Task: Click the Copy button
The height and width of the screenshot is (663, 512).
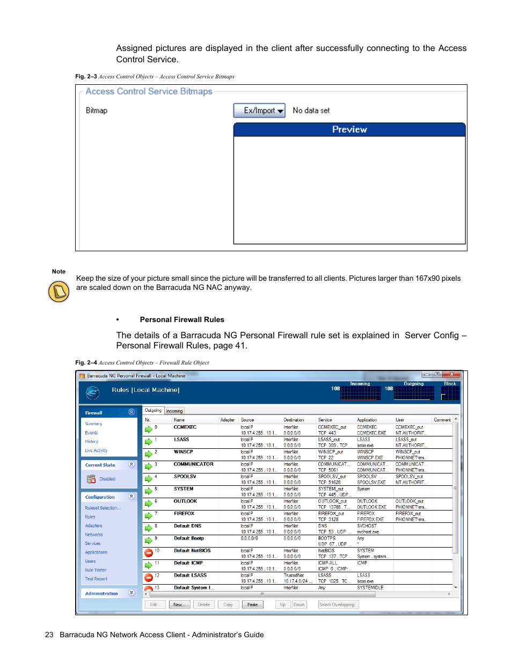Action: [x=228, y=604]
